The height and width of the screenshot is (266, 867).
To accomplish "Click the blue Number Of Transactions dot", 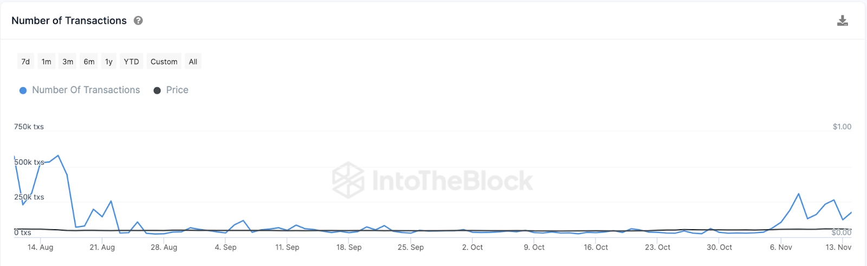I will point(23,90).
